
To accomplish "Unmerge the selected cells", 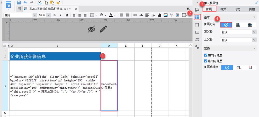I will tap(127, 15).
